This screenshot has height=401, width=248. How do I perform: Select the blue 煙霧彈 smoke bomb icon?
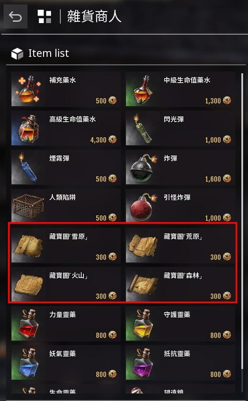(x=28, y=167)
